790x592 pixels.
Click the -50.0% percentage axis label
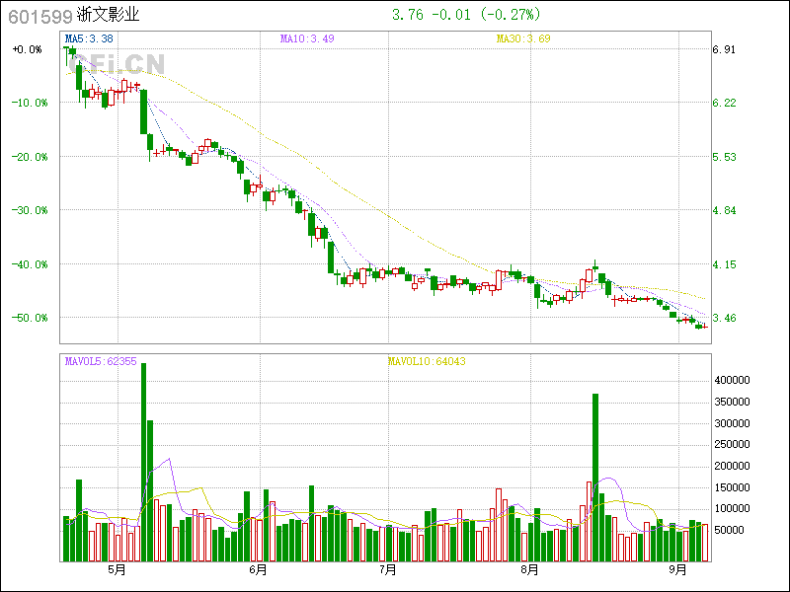28,318
